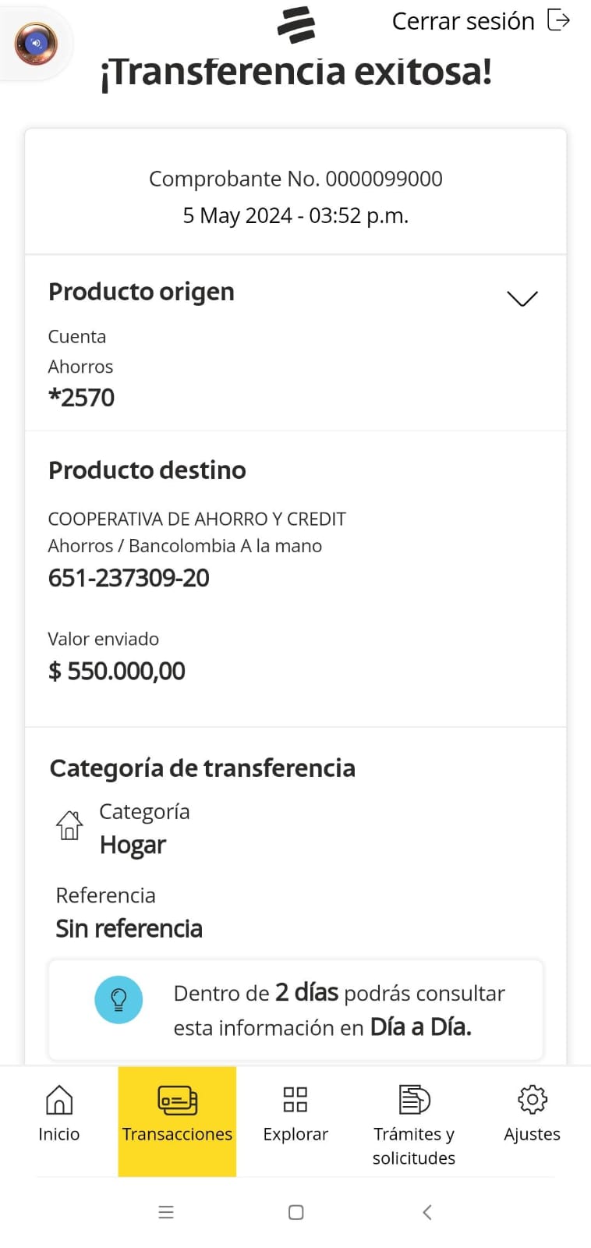The image size is (591, 1248).
Task: Open the Explorar grid icon
Action: click(x=295, y=1100)
